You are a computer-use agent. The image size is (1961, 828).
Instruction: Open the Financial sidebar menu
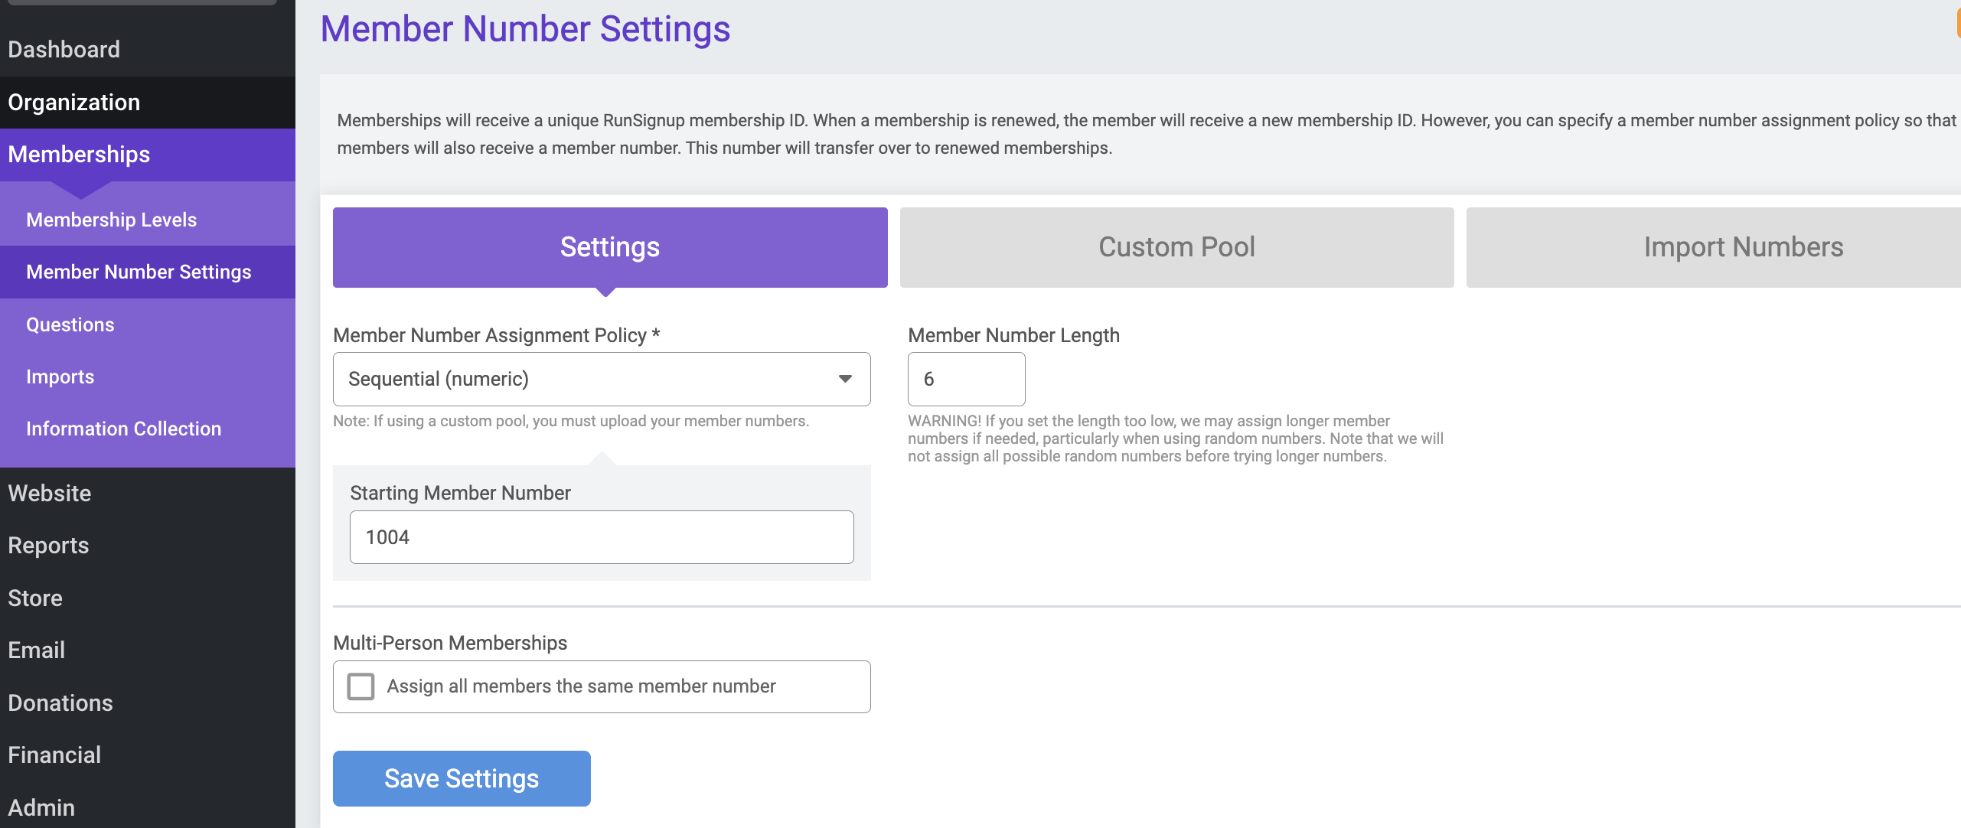54,755
